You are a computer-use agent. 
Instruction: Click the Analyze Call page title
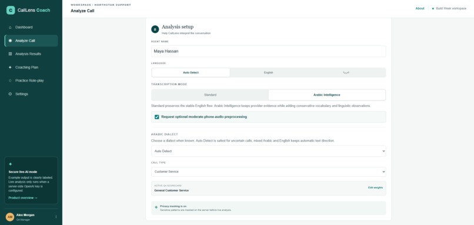coord(82,11)
